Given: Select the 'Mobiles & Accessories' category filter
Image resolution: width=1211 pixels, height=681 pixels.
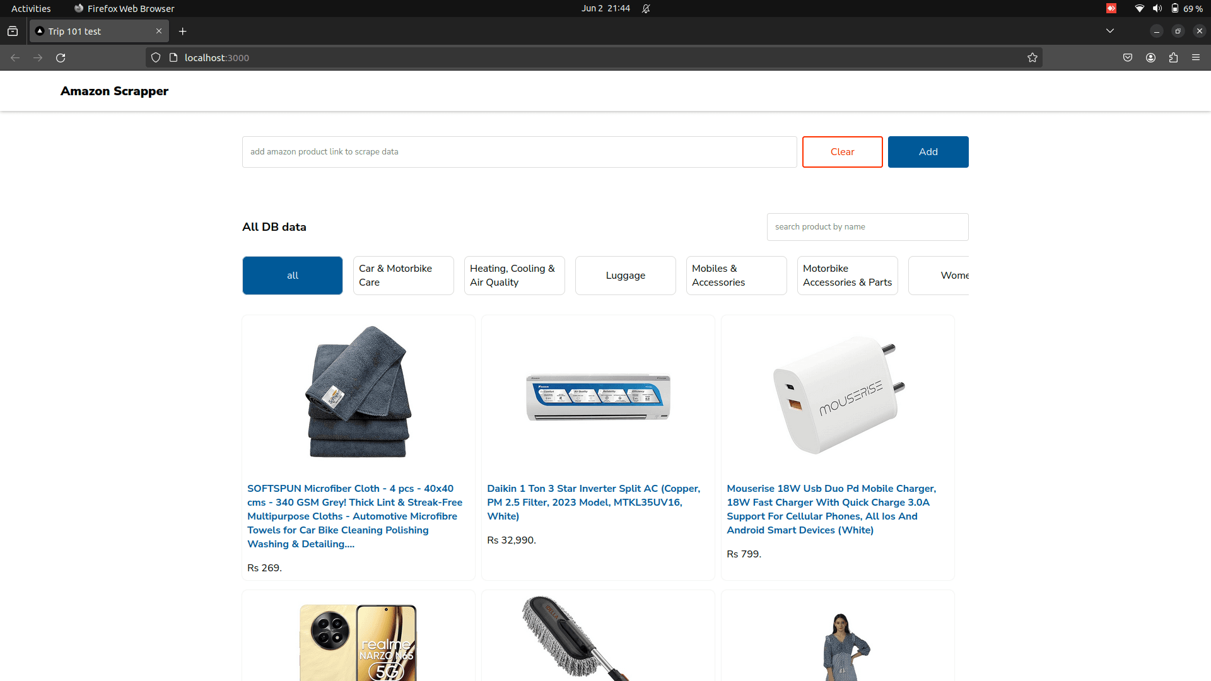Looking at the screenshot, I should click(x=736, y=275).
